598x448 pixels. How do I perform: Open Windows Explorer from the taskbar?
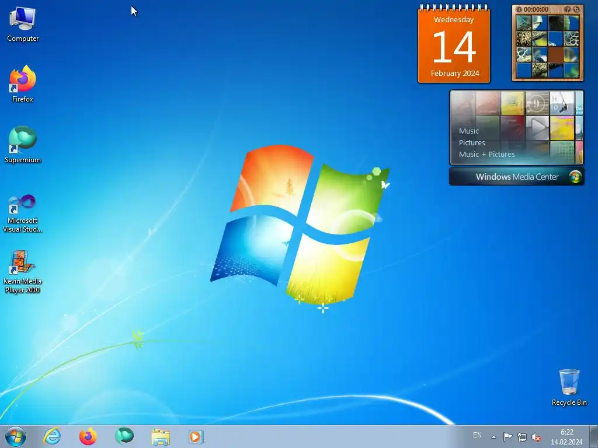pyautogui.click(x=161, y=436)
